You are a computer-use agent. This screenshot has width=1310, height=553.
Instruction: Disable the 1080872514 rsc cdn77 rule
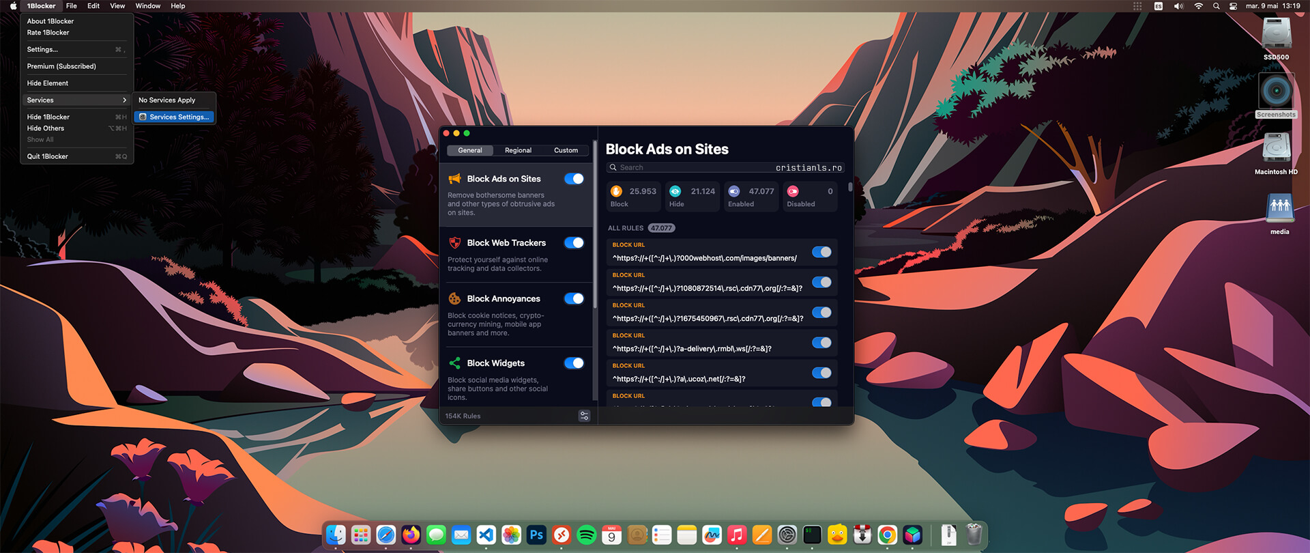(821, 282)
